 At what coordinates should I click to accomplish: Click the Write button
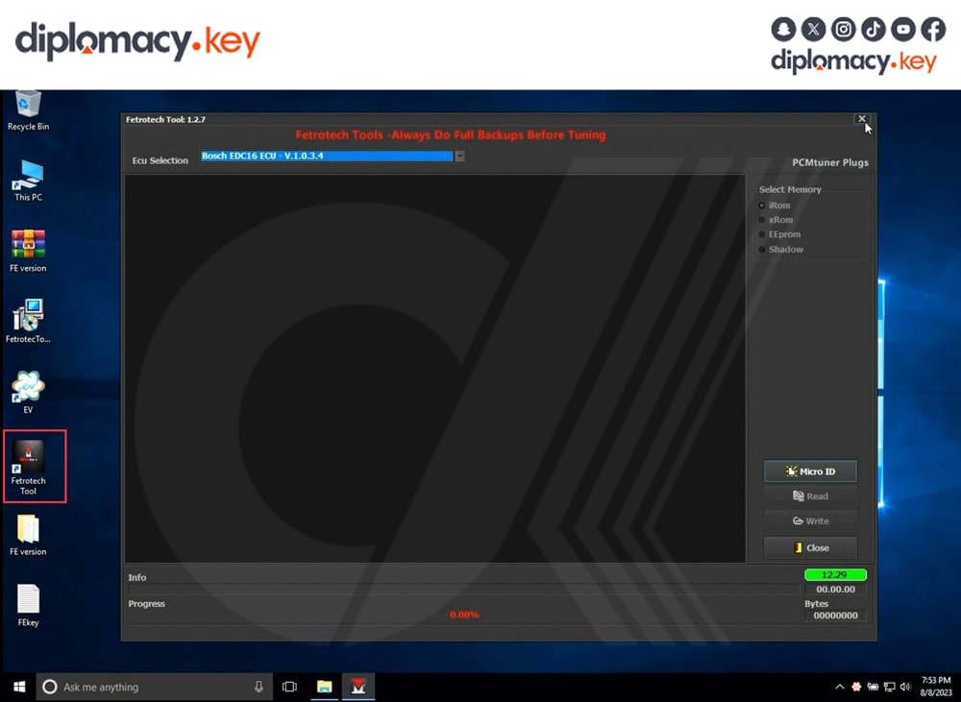[x=810, y=520]
